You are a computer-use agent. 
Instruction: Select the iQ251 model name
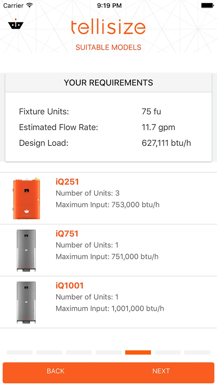pos(67,182)
